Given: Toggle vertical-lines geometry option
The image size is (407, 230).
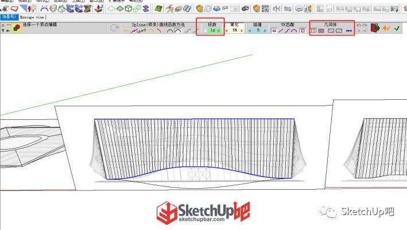Looking at the screenshot, I should tap(313, 30).
